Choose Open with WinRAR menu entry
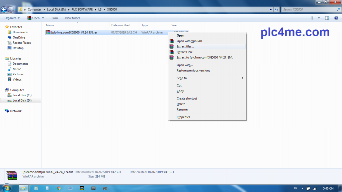 (189, 41)
